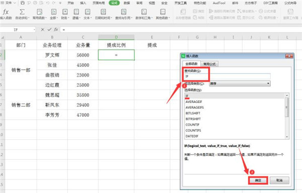Click the search function input field
The width and height of the screenshot is (302, 193).
tap(228, 76)
